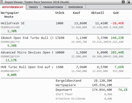Click the Kauf column header
This screenshot has height=103, width=132.
[x=77, y=13]
